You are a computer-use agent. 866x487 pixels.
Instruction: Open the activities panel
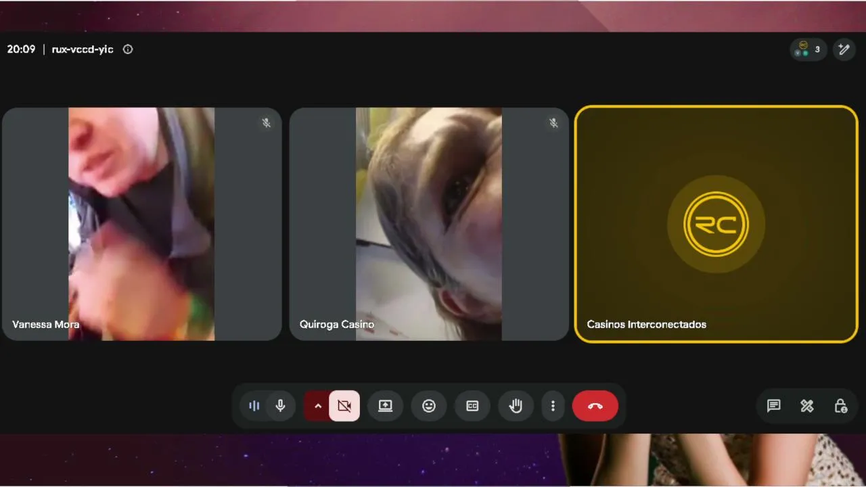[x=807, y=406]
